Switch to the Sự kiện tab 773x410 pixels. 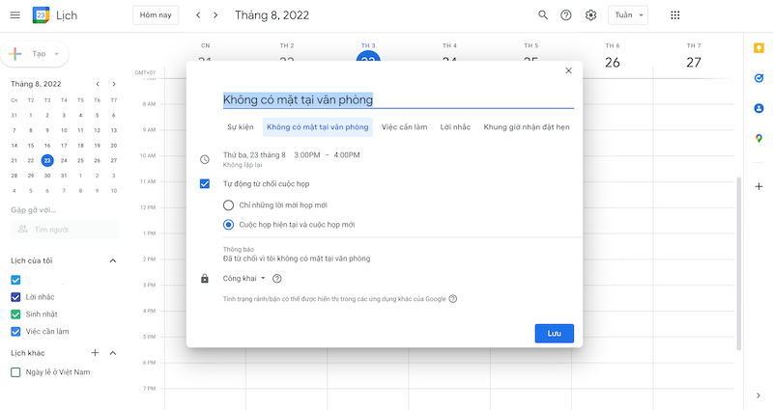pyautogui.click(x=240, y=127)
